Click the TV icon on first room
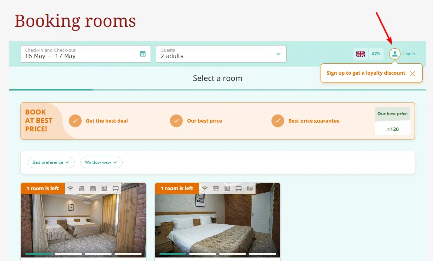The width and height of the screenshot is (433, 261). pos(116,188)
